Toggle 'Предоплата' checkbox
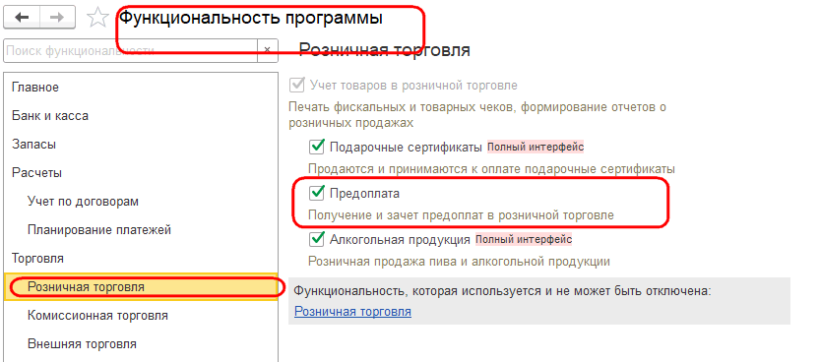 point(317,193)
